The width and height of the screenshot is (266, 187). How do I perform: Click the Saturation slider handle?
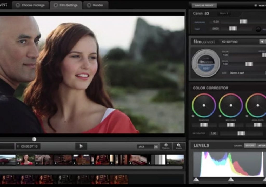tap(241, 133)
